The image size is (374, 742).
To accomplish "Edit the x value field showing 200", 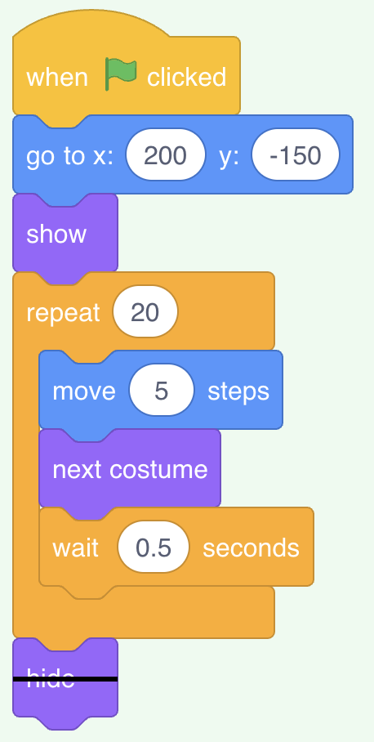I will 166,154.
